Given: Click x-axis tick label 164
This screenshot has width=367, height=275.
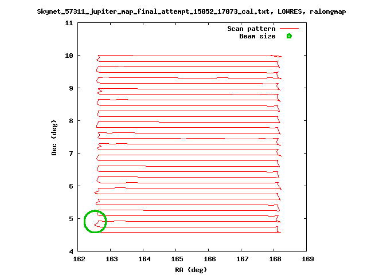Looking at the screenshot, I should coord(143,259).
